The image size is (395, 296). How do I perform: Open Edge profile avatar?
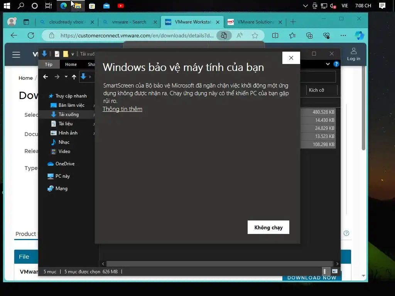(12, 22)
